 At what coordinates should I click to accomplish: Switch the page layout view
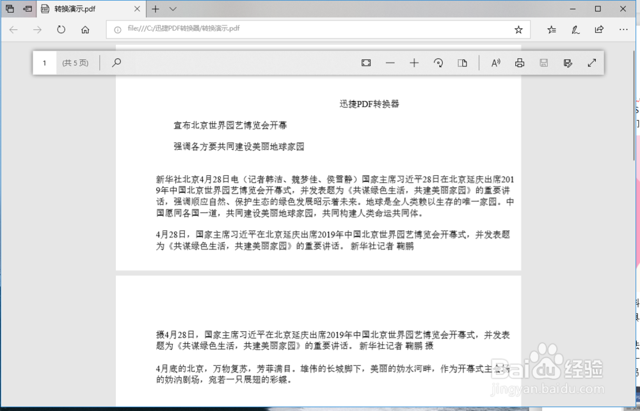click(x=463, y=63)
